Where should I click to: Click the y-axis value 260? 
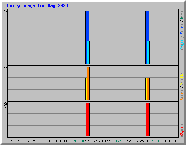tap(5, 105)
